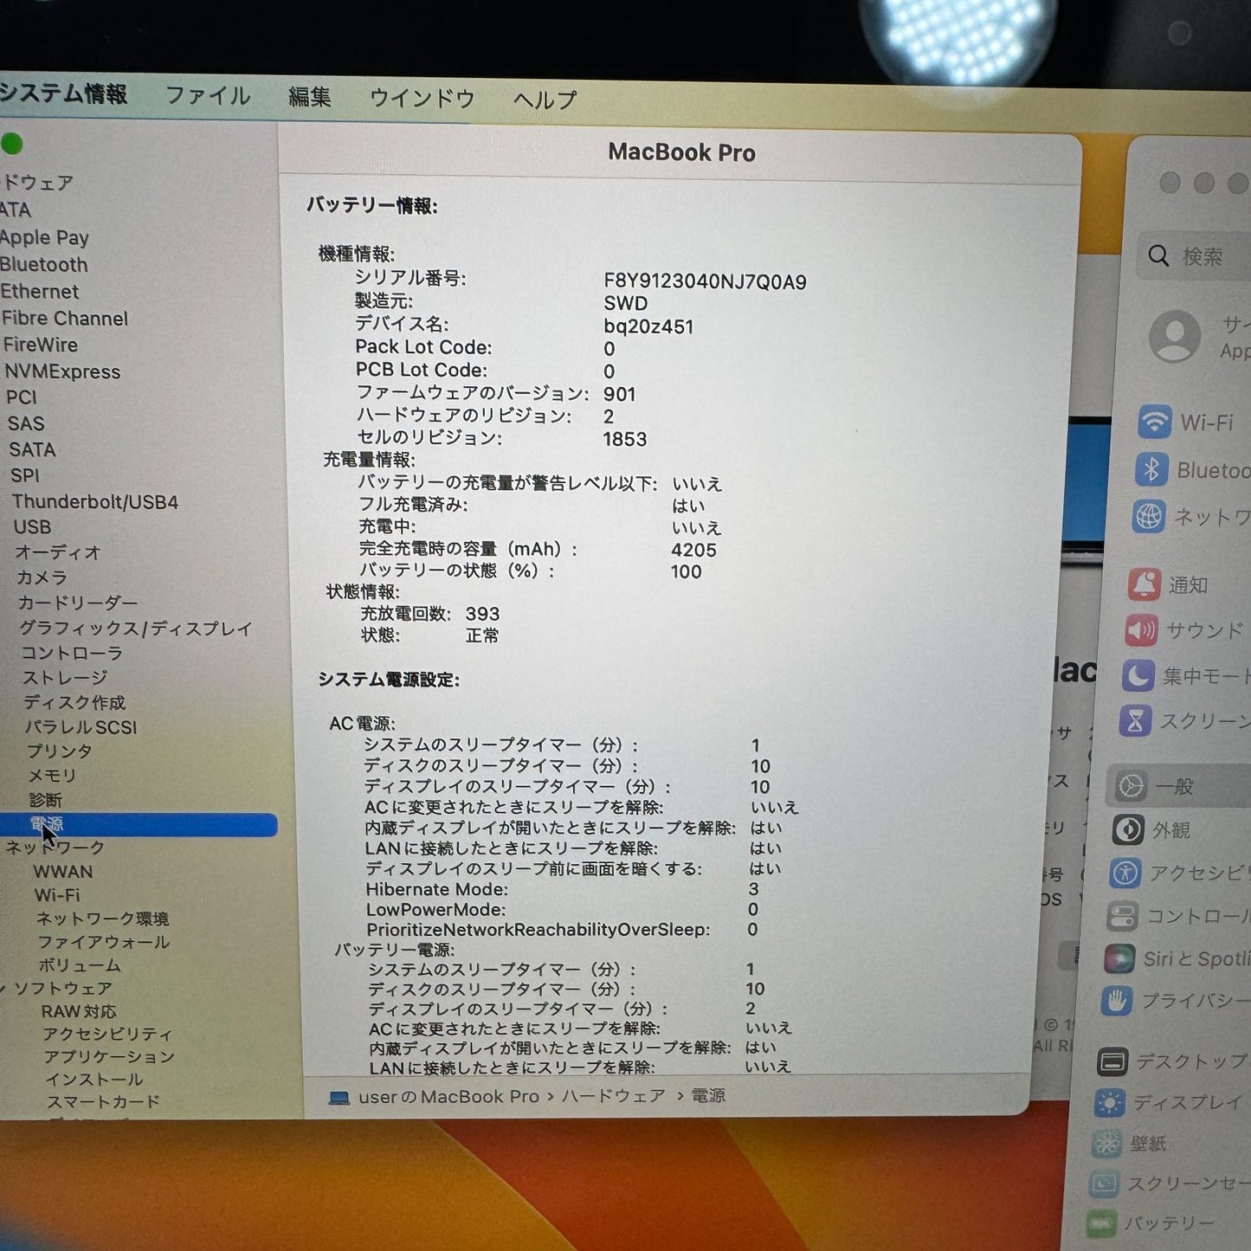
Task: Select オーディオ in the sidebar
Action: pos(58,551)
